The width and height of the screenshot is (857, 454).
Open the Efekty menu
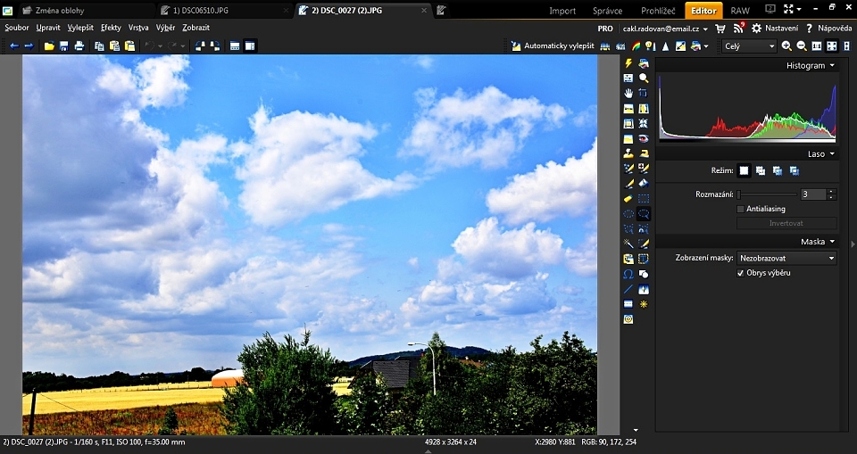[x=110, y=28]
